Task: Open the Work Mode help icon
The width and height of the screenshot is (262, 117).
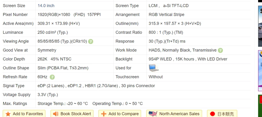Action: (x=220, y=50)
